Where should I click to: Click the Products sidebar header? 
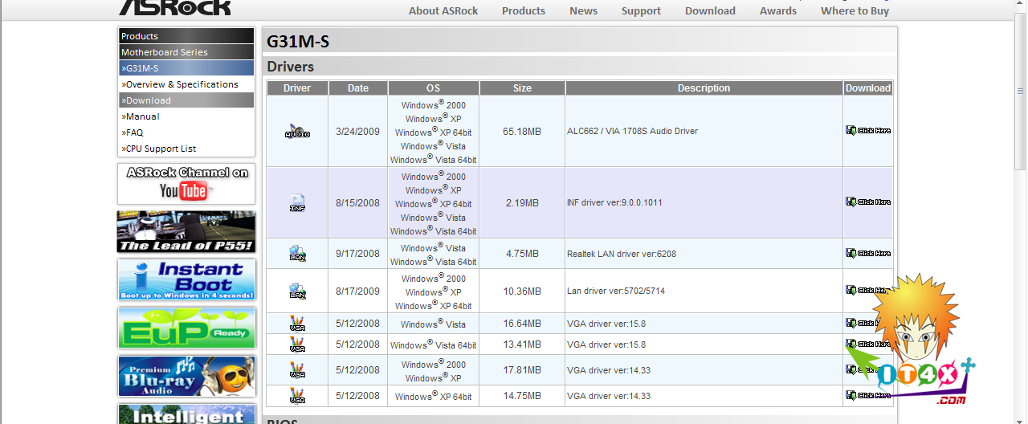(x=186, y=36)
